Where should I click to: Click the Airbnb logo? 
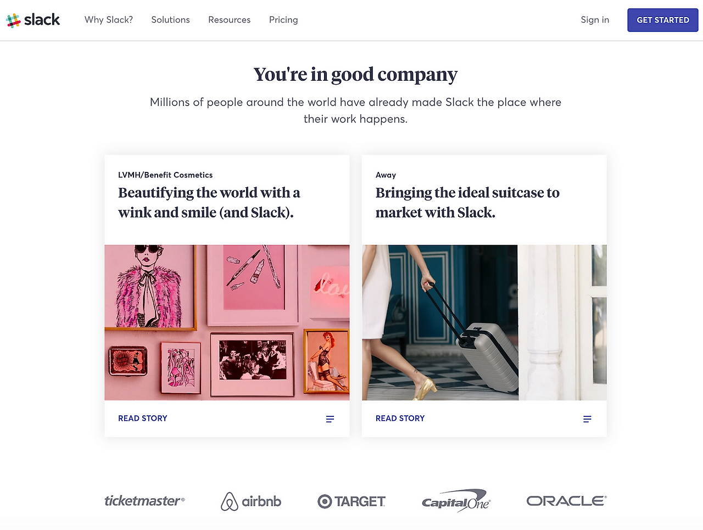pyautogui.click(x=251, y=501)
